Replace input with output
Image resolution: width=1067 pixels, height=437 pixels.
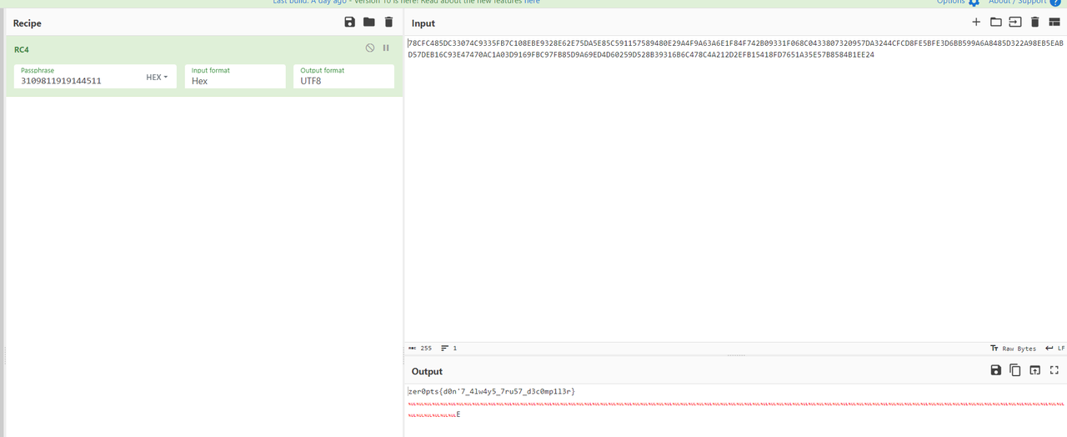point(1034,370)
